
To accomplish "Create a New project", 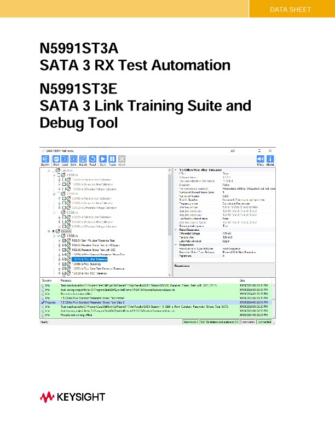I will coord(56,159).
